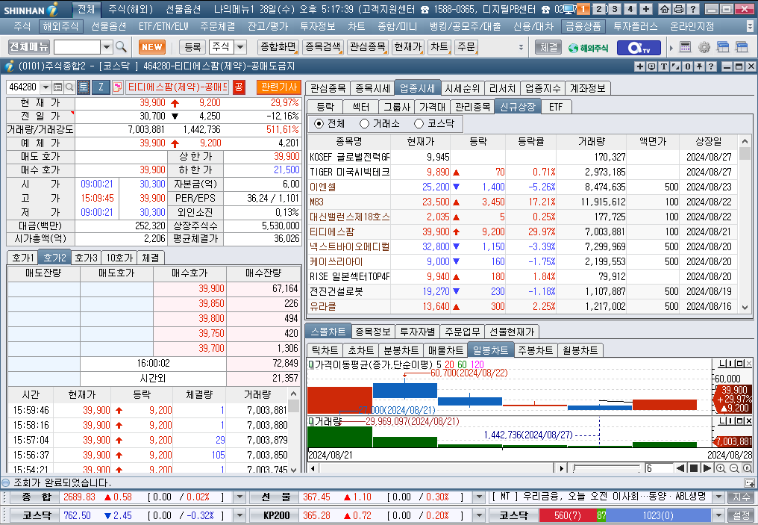Open the 금융상품 menu

click(583, 26)
